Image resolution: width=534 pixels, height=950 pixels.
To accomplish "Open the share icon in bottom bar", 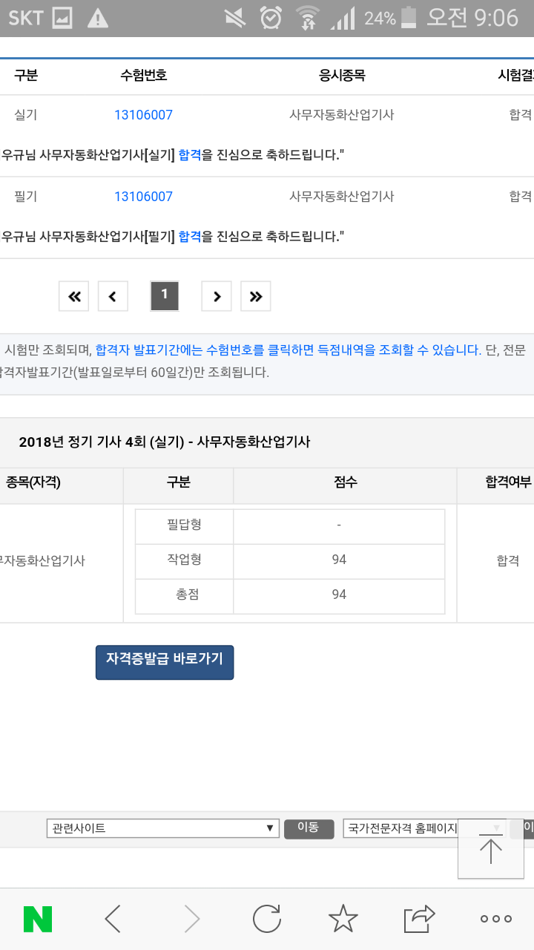I will tap(419, 919).
